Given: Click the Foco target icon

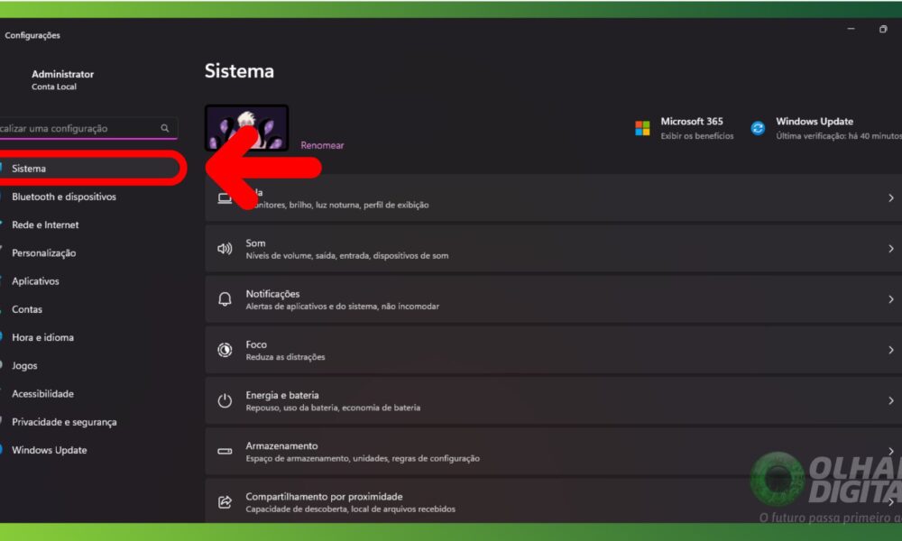Looking at the screenshot, I should [x=225, y=350].
